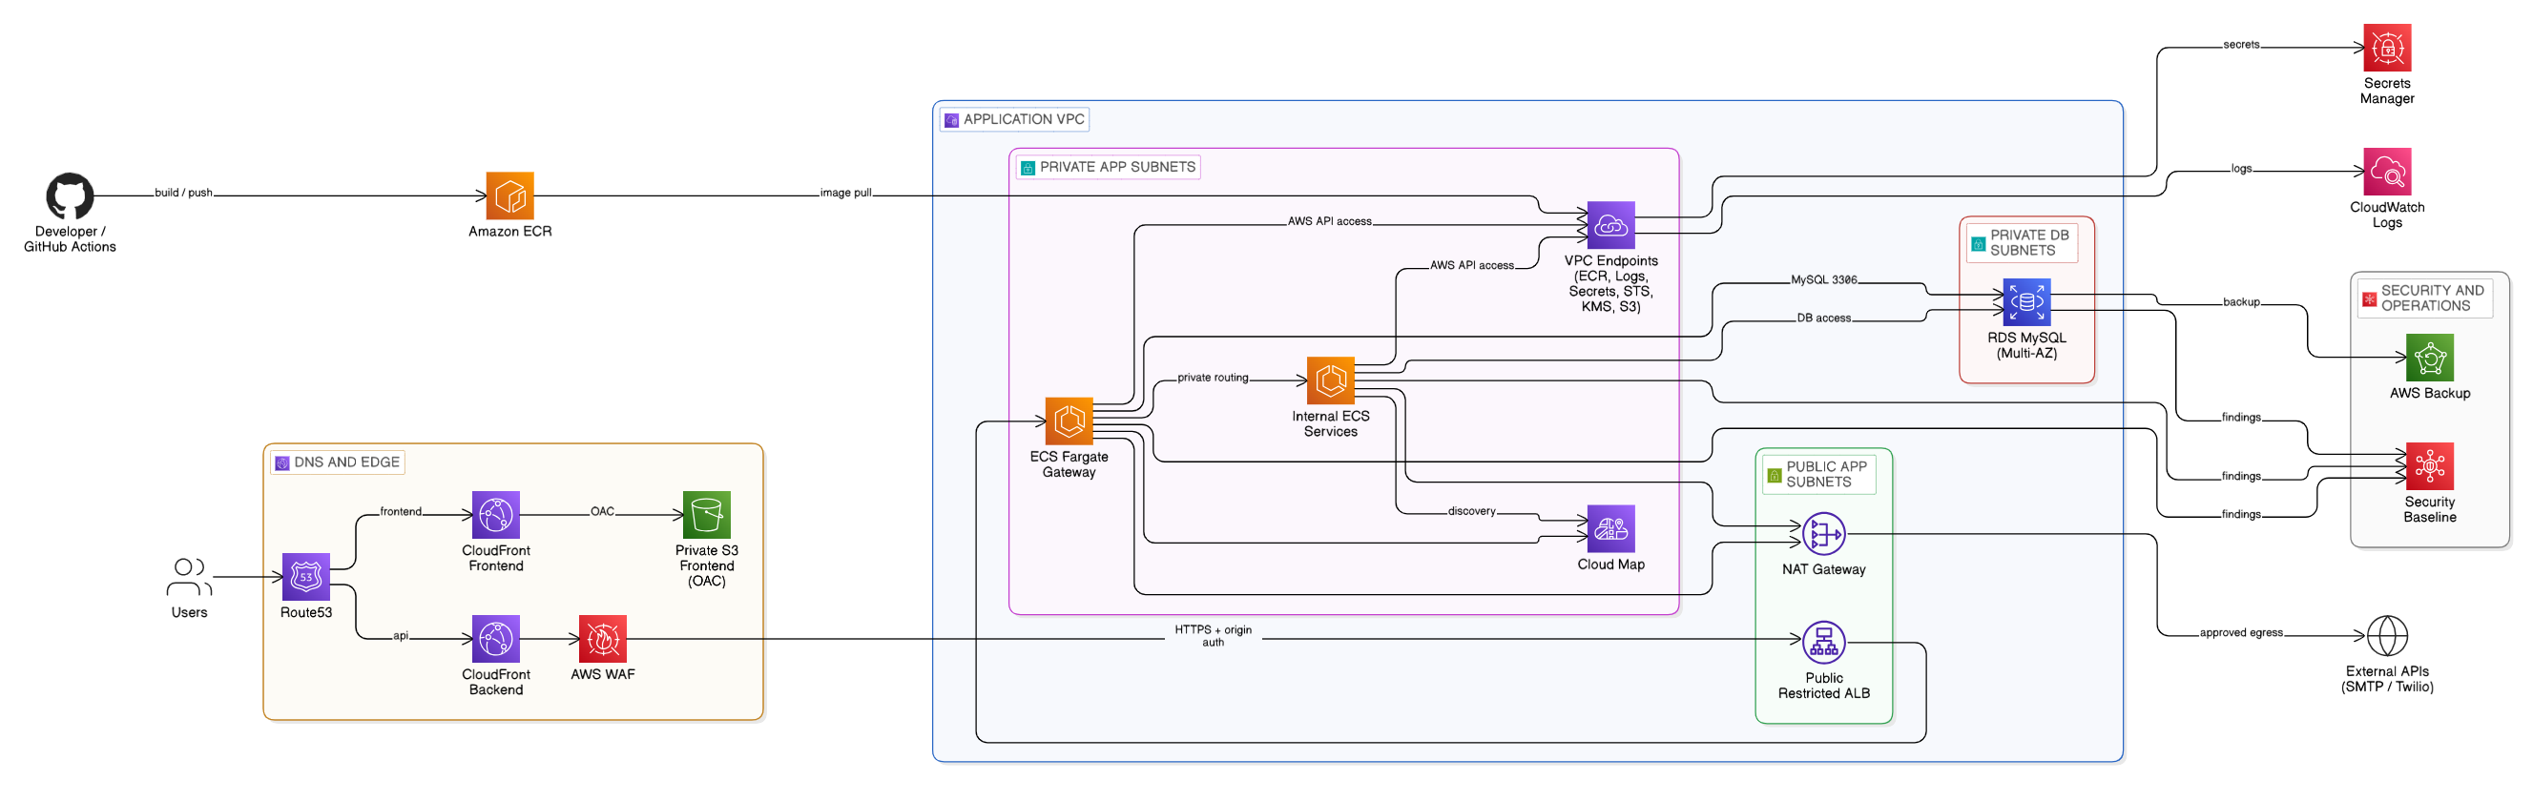
Task: Click the 'AWS Backup' caption text
Action: click(x=2429, y=393)
